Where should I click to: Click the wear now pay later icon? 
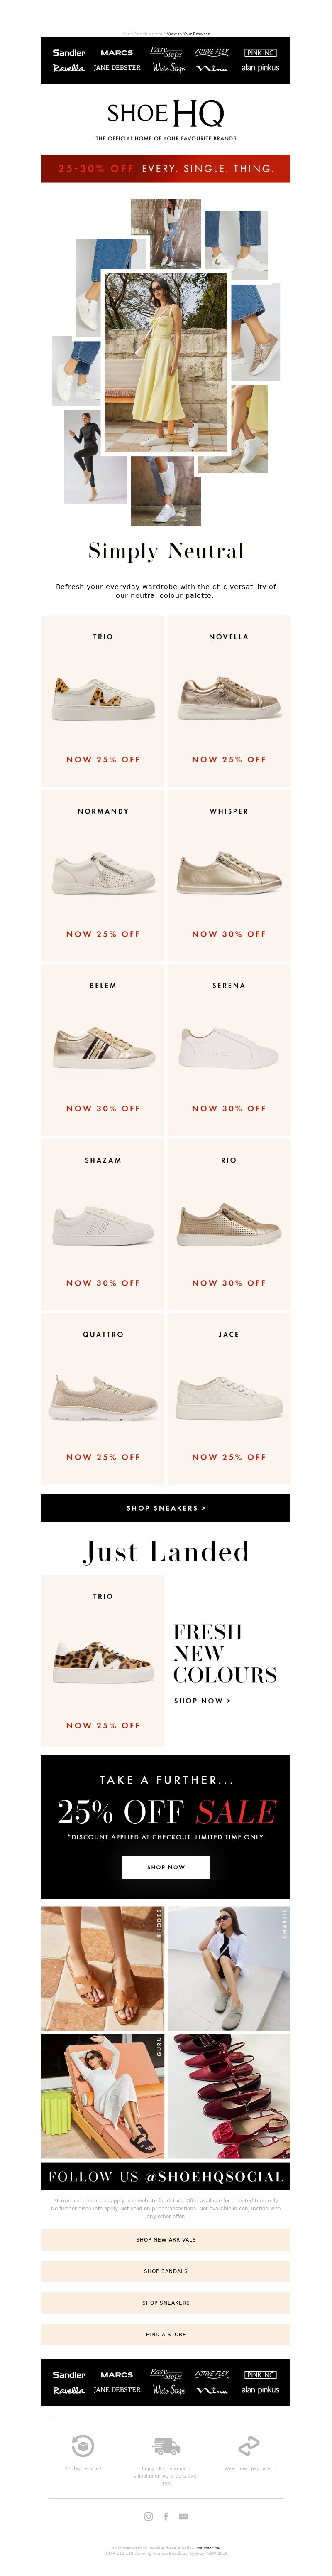click(249, 2446)
